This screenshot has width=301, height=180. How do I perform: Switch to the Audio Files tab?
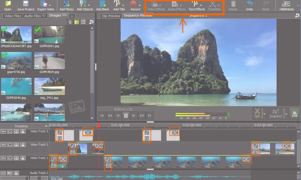point(35,16)
